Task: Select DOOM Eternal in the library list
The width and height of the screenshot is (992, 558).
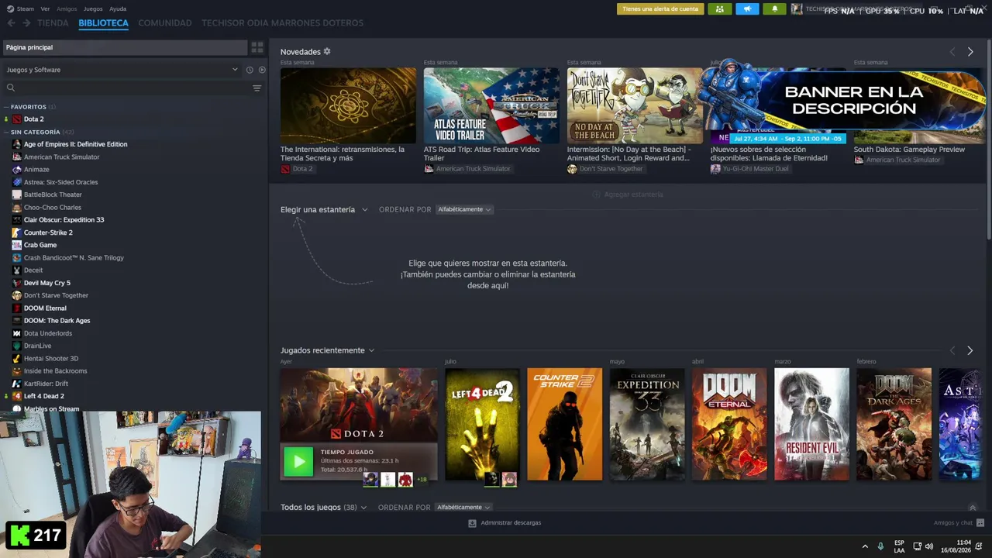Action: tap(45, 308)
